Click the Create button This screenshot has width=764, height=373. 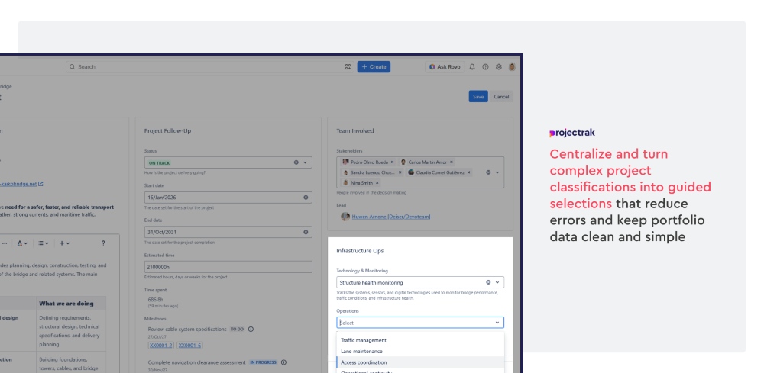coord(374,66)
